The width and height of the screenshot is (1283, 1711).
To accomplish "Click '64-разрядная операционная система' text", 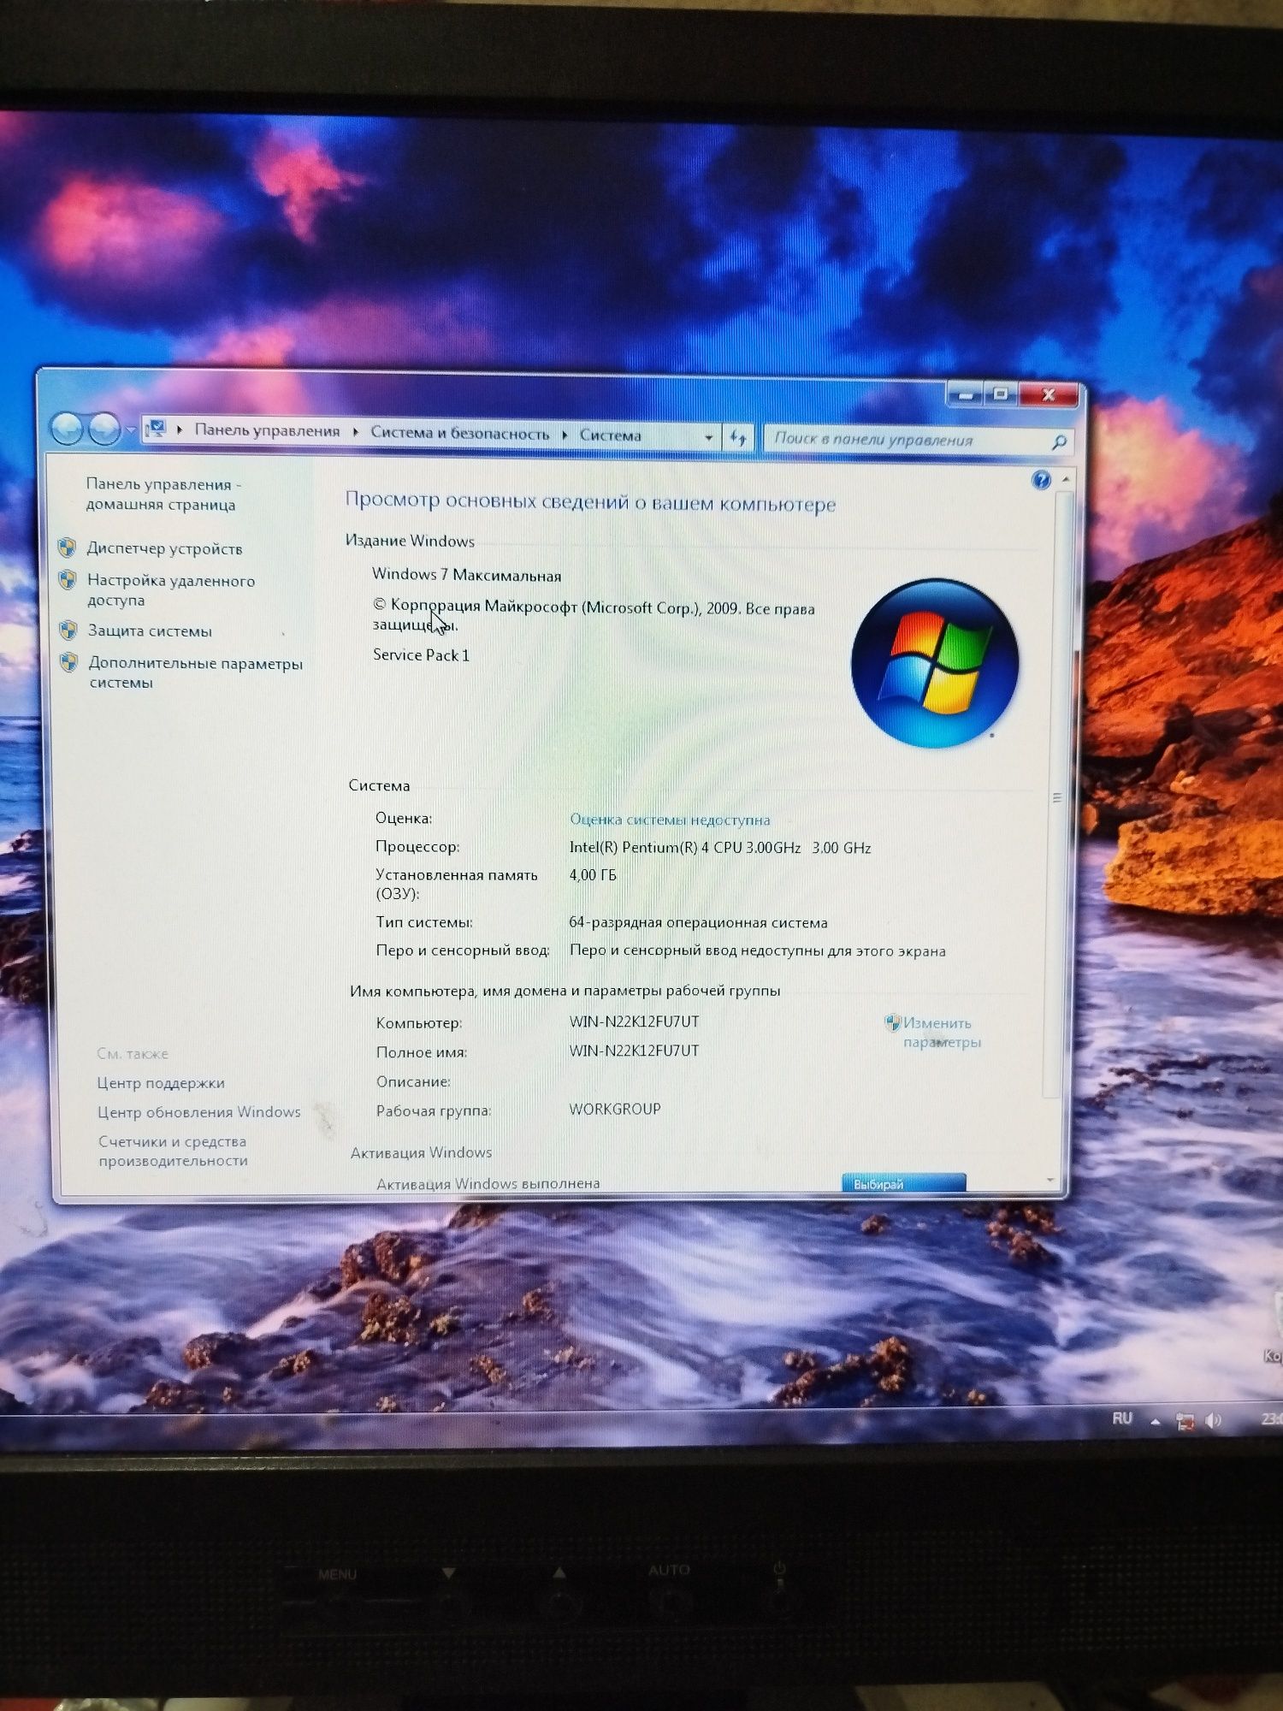I will pyautogui.click(x=698, y=923).
